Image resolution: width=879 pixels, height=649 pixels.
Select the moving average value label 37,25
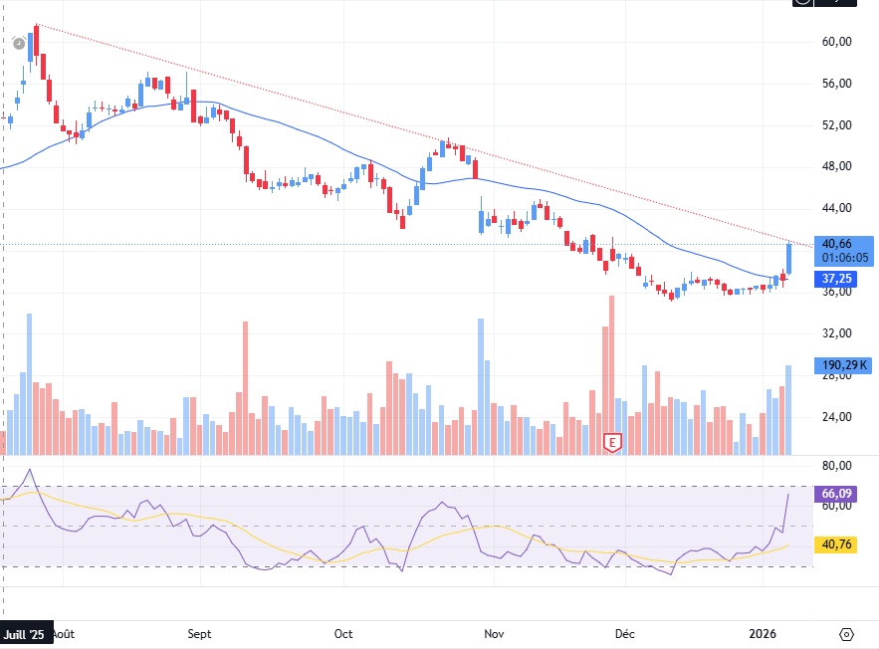click(x=836, y=279)
